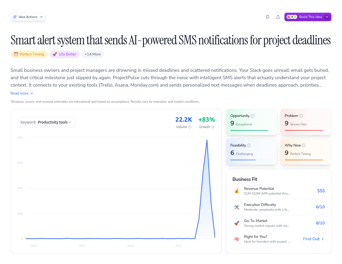Screen dimensions: 342x264
Task: Click the share icon near the top right
Action: tap(278, 17)
